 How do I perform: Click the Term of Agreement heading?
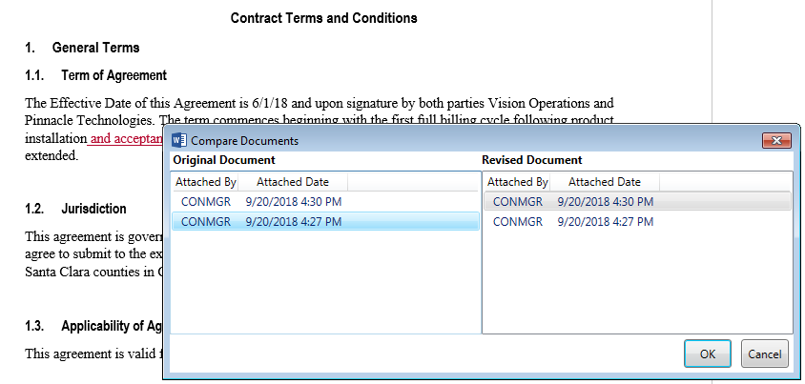(114, 75)
